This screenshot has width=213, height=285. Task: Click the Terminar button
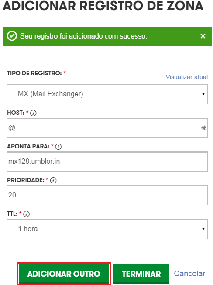pos(141,274)
